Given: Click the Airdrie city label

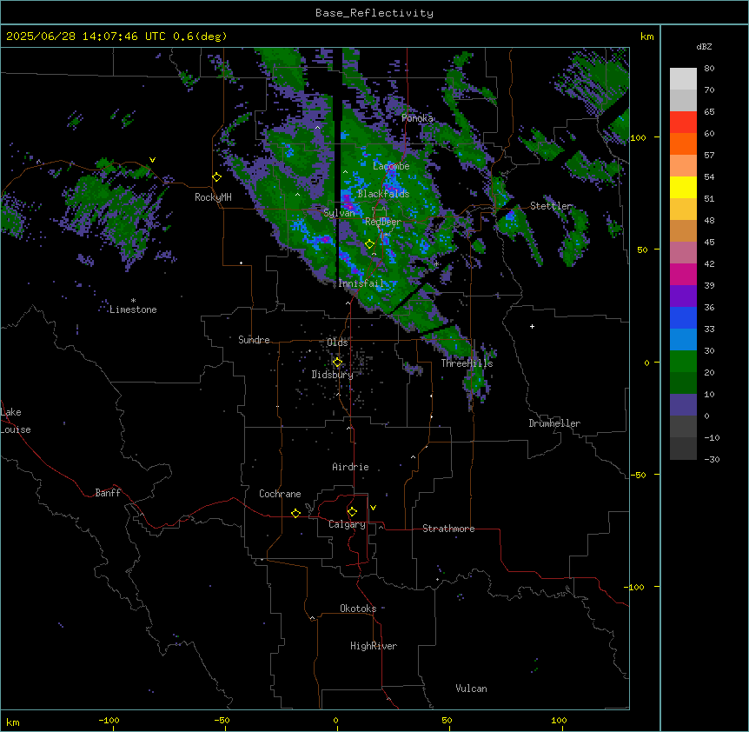Looking at the screenshot, I should [351, 467].
